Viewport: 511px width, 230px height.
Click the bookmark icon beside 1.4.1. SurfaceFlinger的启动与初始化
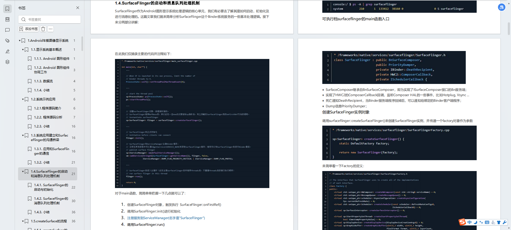pyautogui.click(x=30, y=185)
